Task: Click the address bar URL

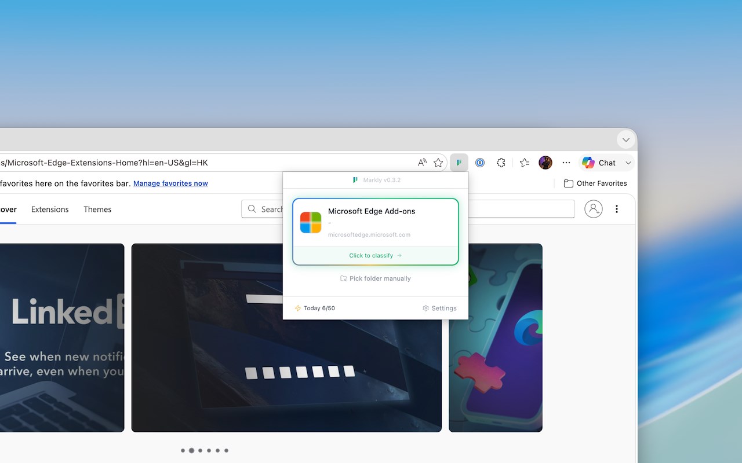Action: pos(104,163)
